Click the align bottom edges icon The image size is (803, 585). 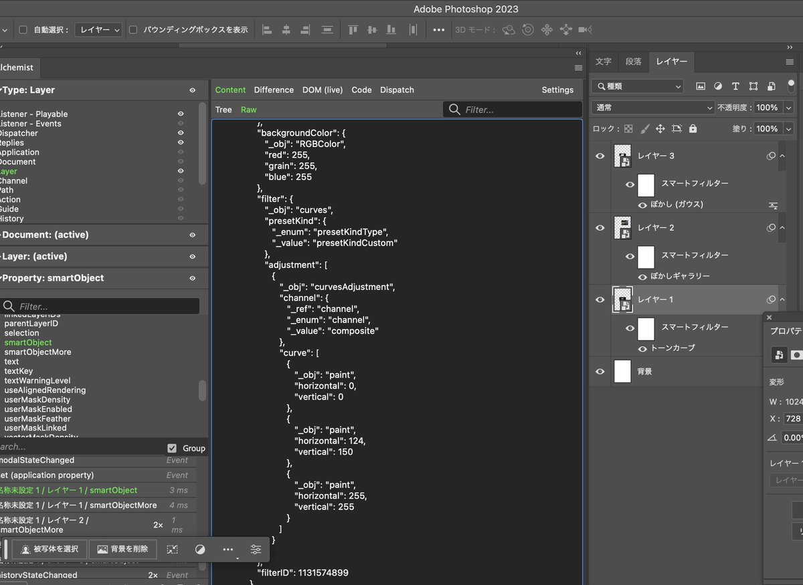pos(391,29)
